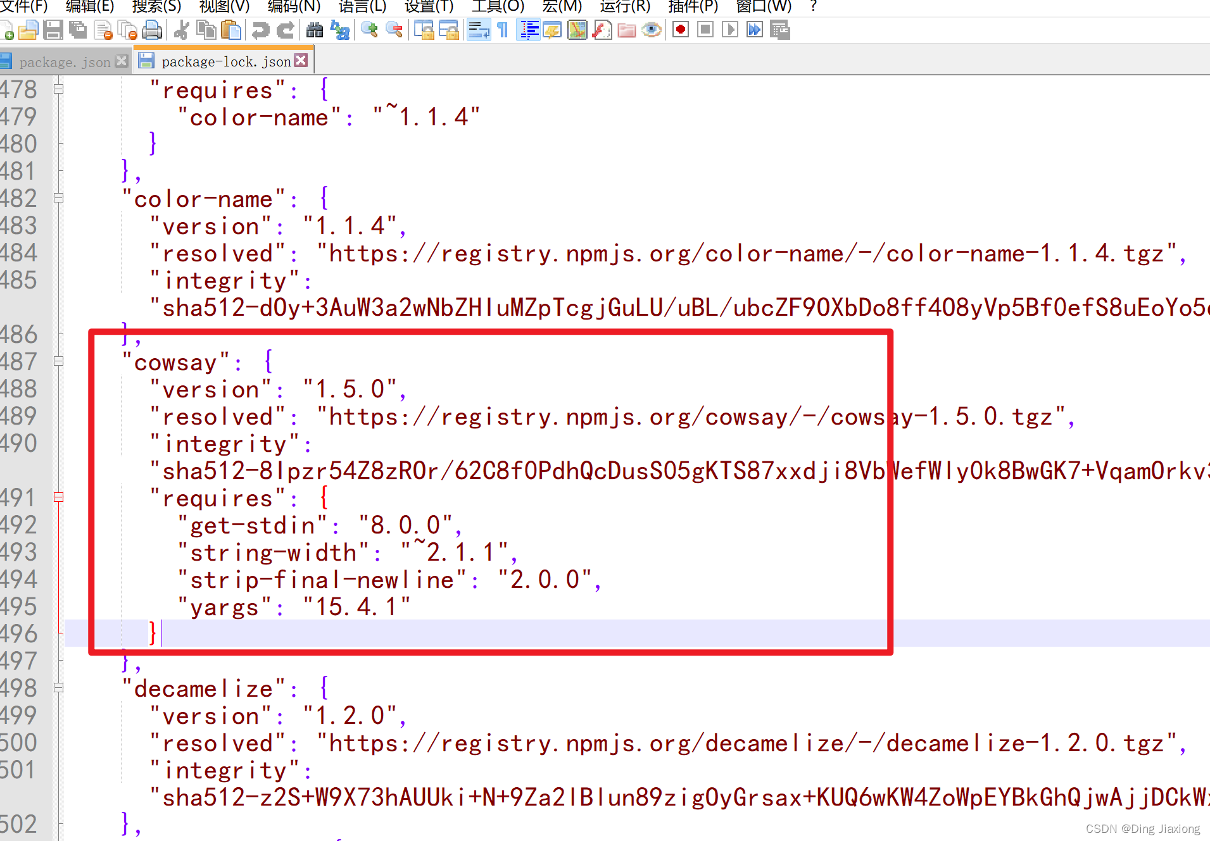Toggle synchronized horizontal scrolling
1210x841 pixels.
coord(448,30)
